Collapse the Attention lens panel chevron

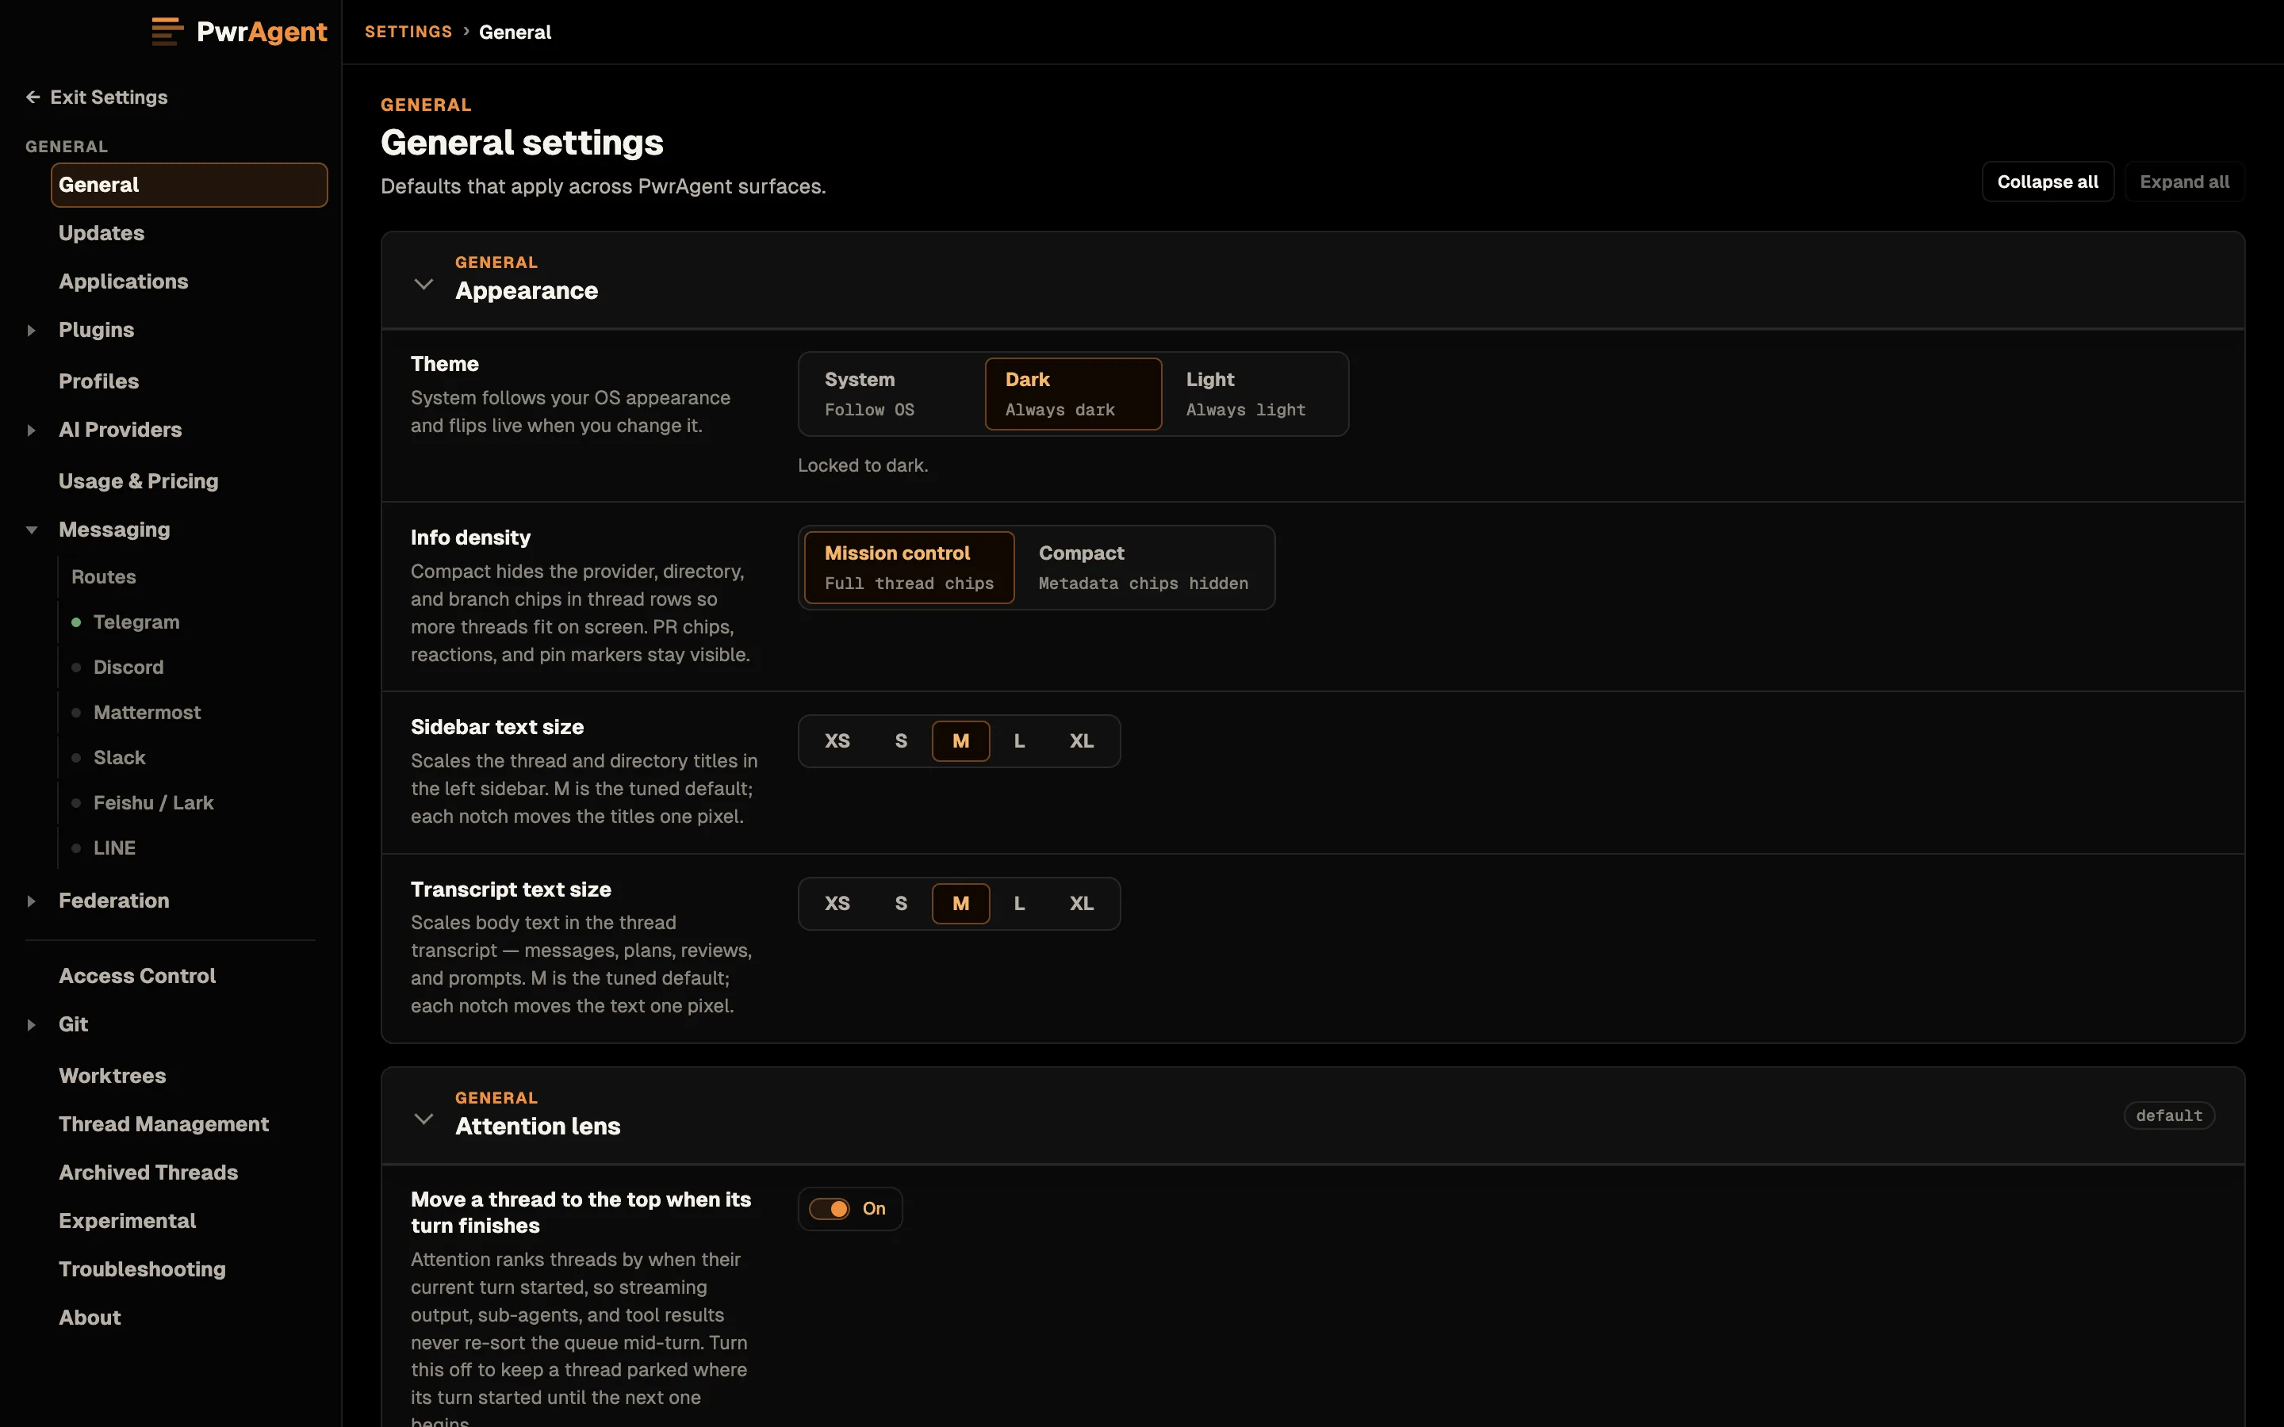point(423,1119)
